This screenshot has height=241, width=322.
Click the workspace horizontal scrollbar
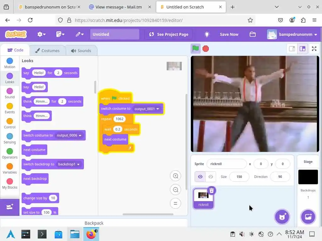[148, 214]
